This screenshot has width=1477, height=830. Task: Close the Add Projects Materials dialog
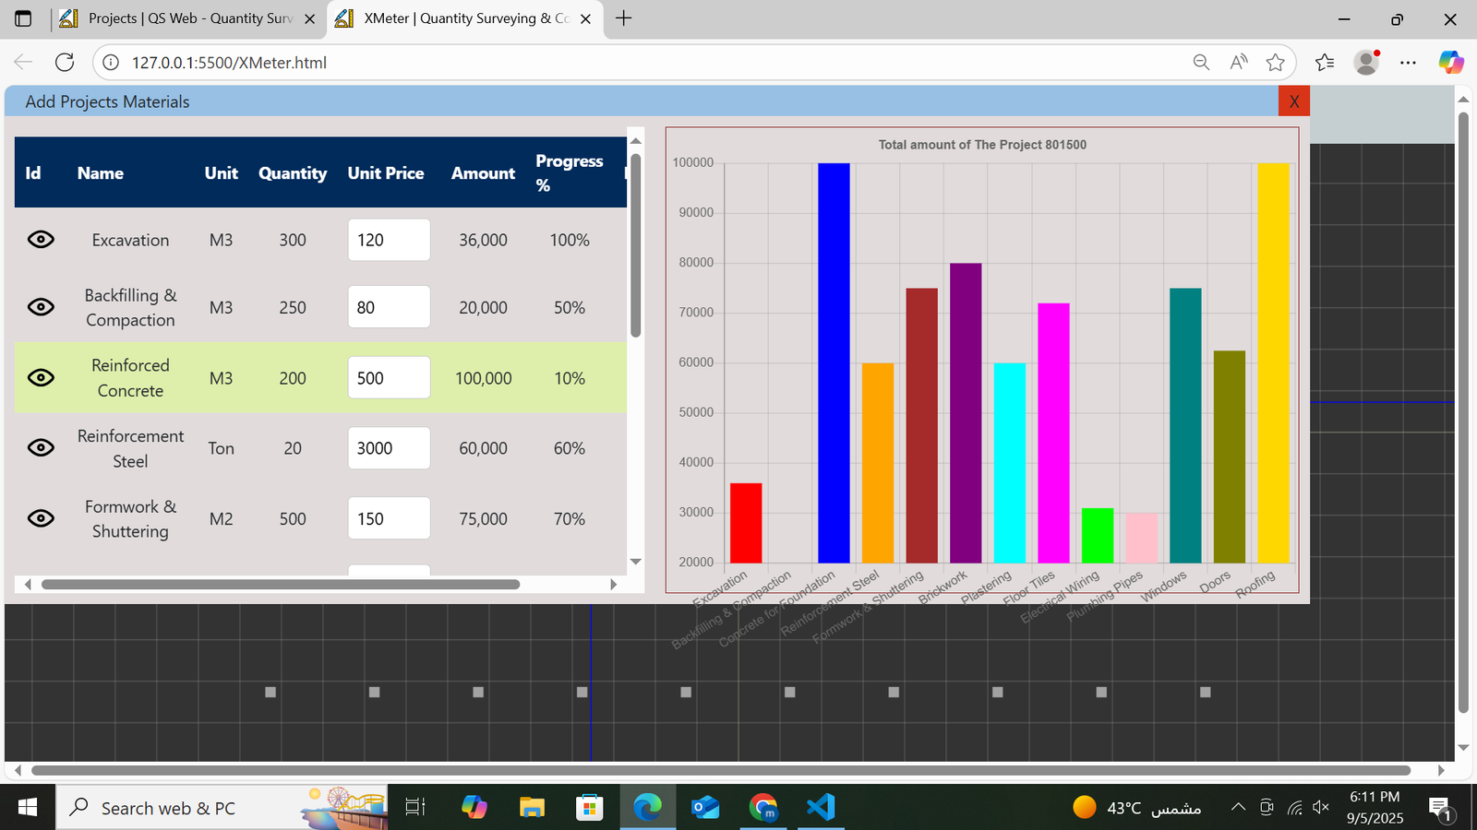click(1293, 101)
